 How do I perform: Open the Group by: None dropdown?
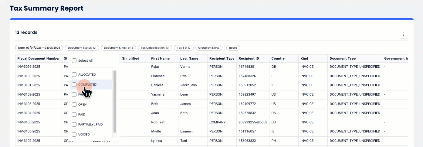pyautogui.click(x=209, y=48)
